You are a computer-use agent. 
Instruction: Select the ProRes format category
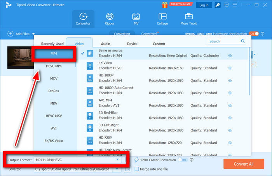(54, 91)
